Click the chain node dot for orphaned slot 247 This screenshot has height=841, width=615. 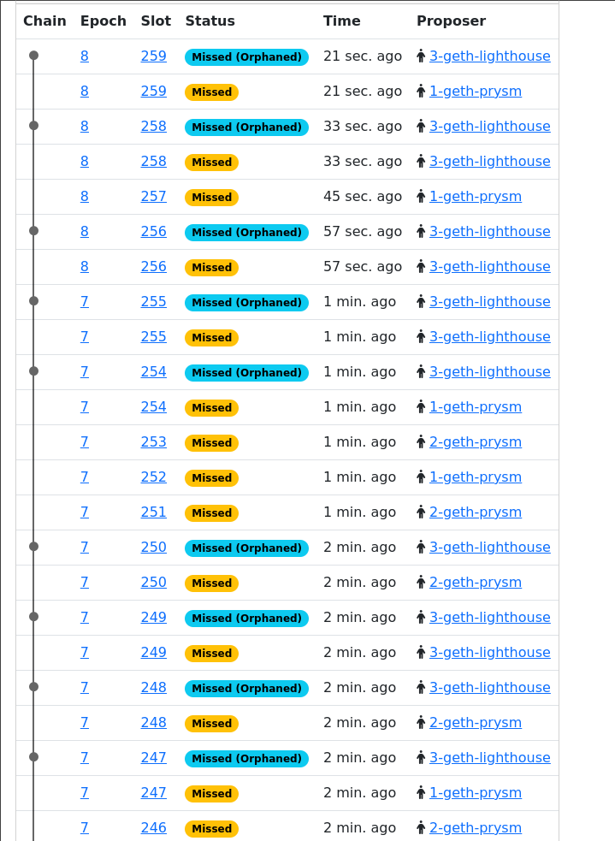pyautogui.click(x=33, y=757)
